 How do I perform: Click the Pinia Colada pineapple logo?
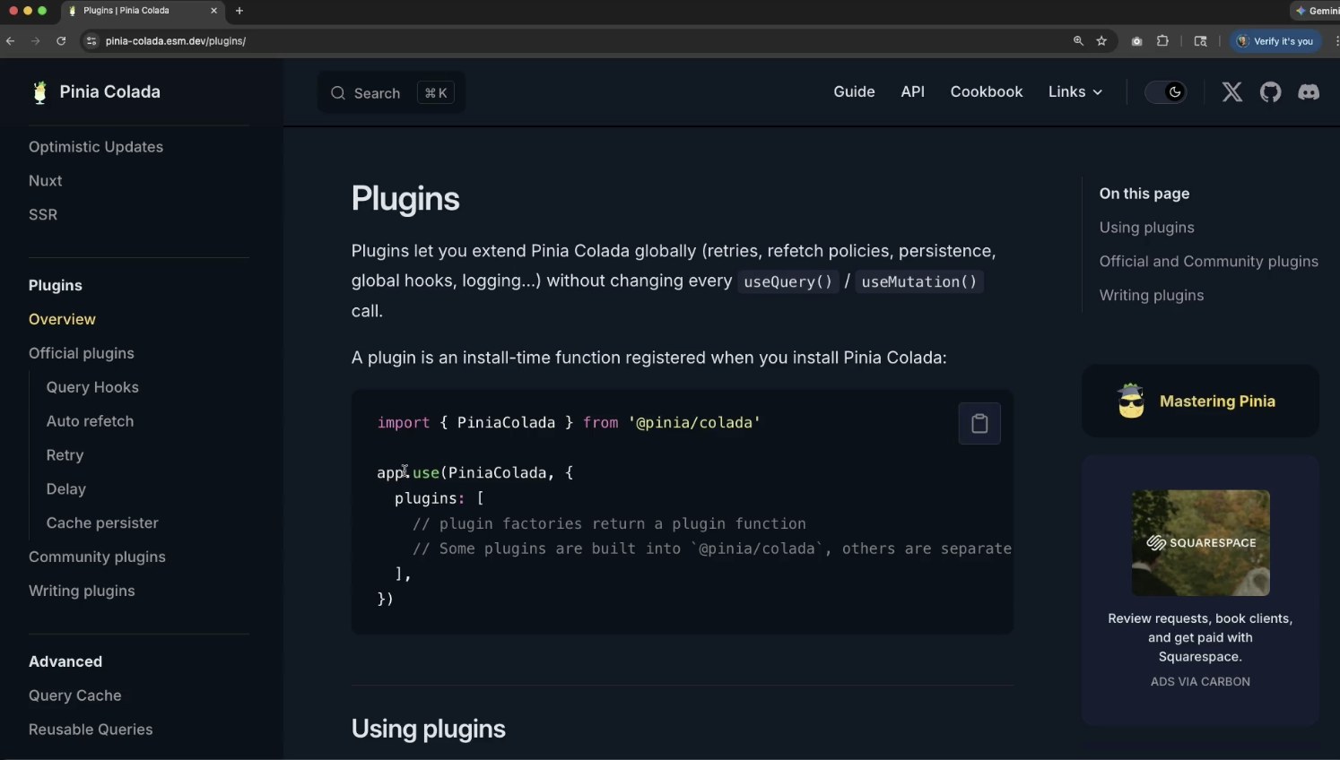tap(39, 92)
